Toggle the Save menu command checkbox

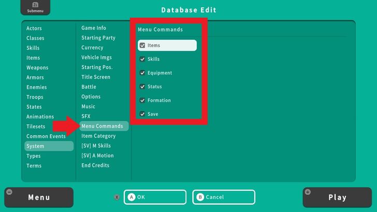tap(142, 114)
